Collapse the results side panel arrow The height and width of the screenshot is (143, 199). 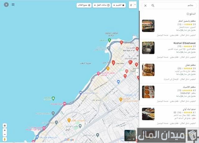(137, 73)
